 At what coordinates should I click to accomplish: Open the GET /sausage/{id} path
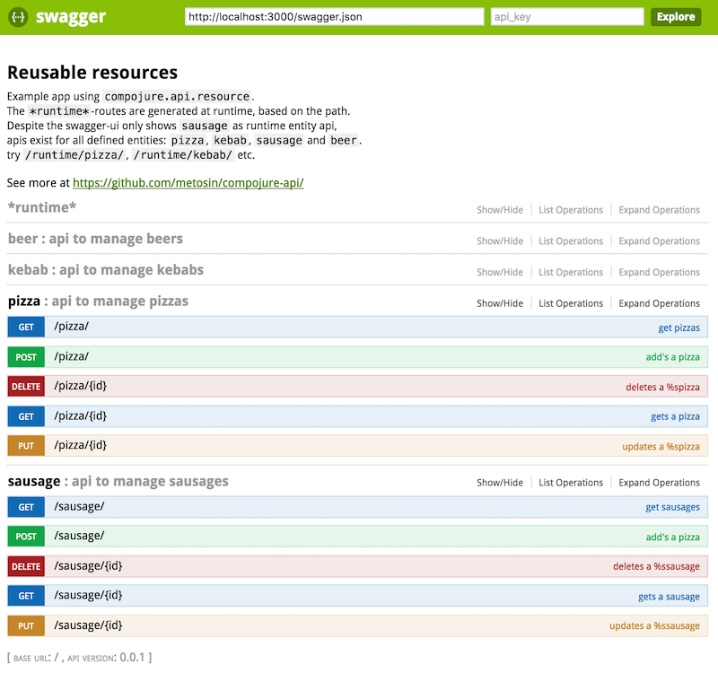(x=88, y=596)
